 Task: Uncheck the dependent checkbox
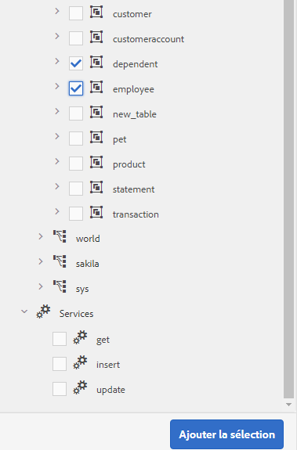(x=76, y=63)
